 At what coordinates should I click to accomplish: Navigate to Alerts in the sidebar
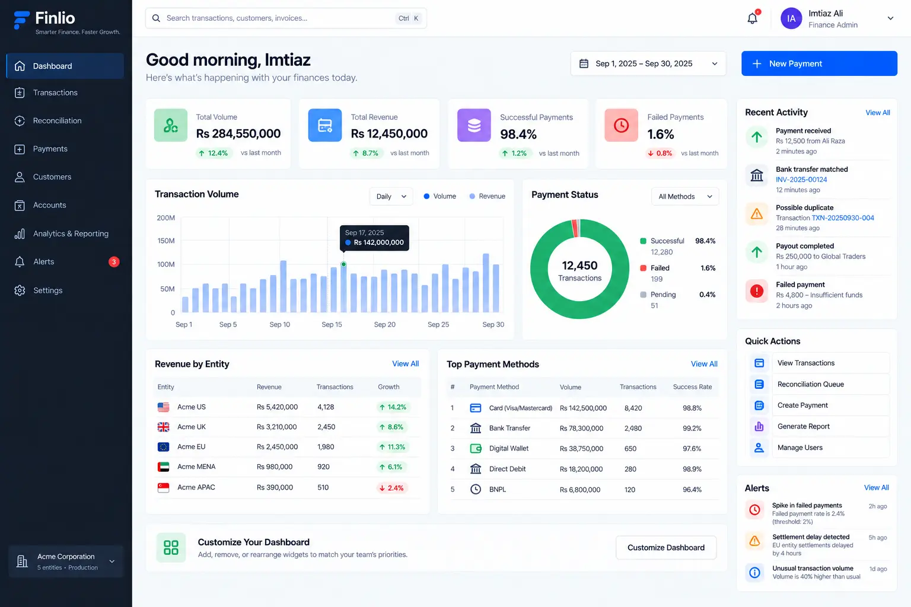65,262
